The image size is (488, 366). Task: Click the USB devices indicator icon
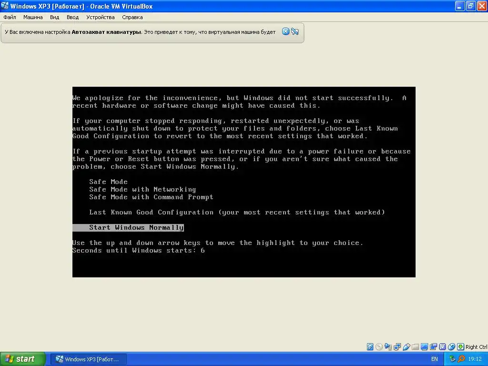406,347
